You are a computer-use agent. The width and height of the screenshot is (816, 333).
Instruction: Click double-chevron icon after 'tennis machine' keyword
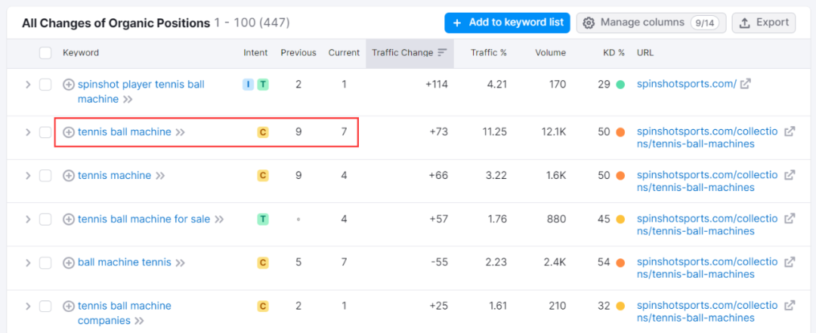click(159, 176)
